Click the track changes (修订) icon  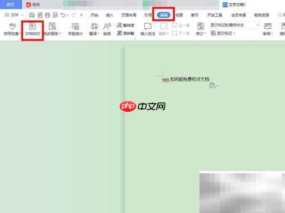[x=201, y=27]
